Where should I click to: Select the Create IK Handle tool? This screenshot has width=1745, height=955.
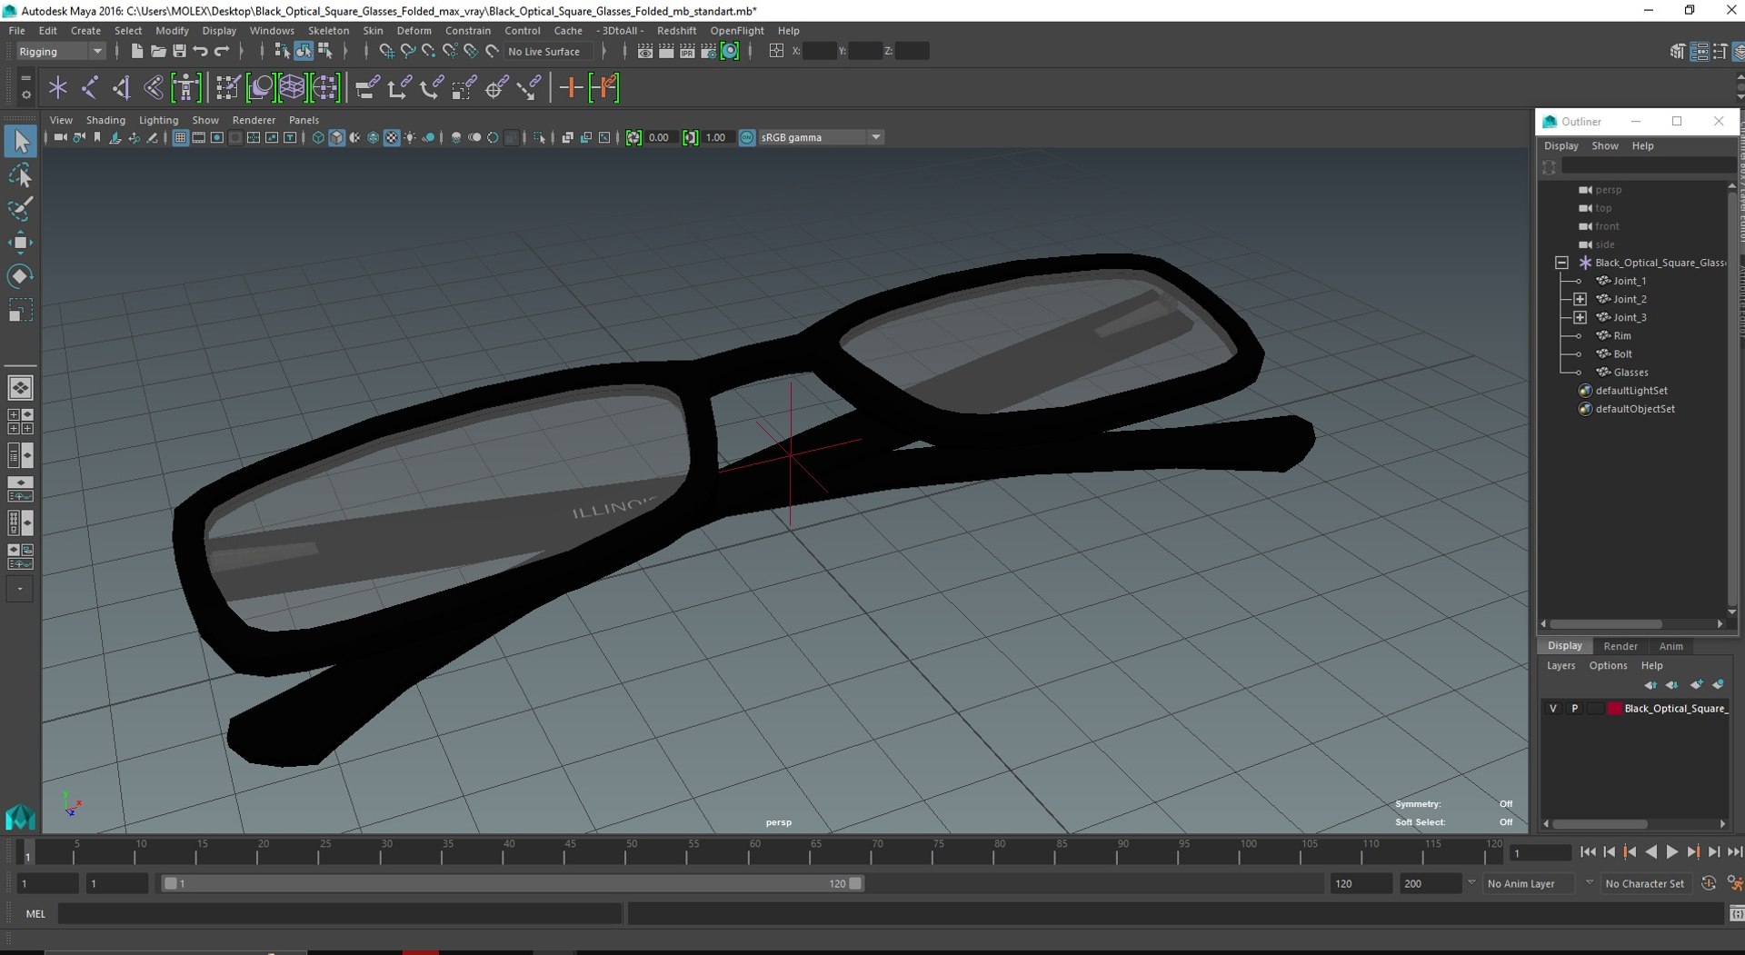pos(122,88)
